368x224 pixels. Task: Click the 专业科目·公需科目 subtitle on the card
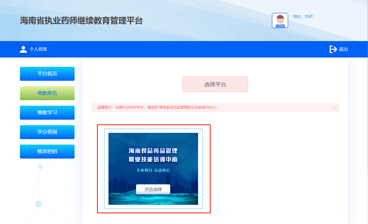153,170
